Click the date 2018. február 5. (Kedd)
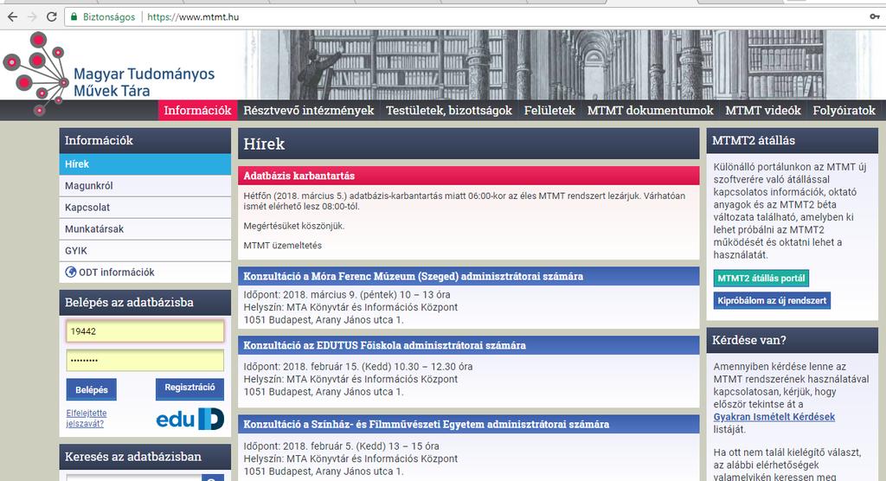 (333, 446)
